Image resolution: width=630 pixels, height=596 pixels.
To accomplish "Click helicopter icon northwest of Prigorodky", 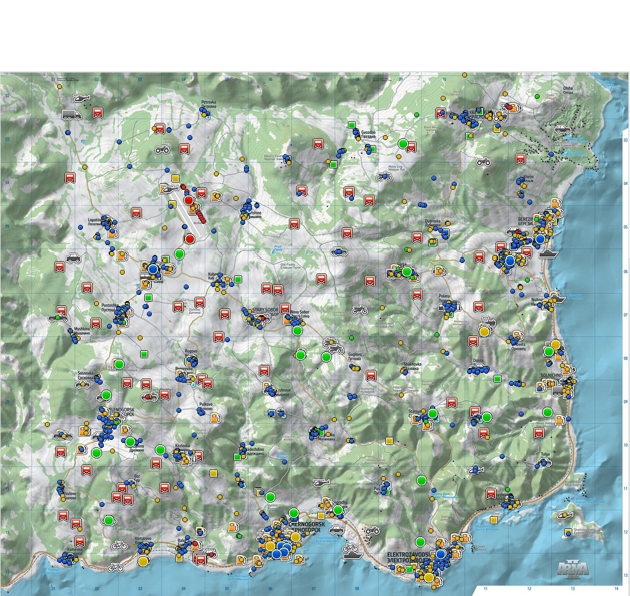I will coord(321,482).
